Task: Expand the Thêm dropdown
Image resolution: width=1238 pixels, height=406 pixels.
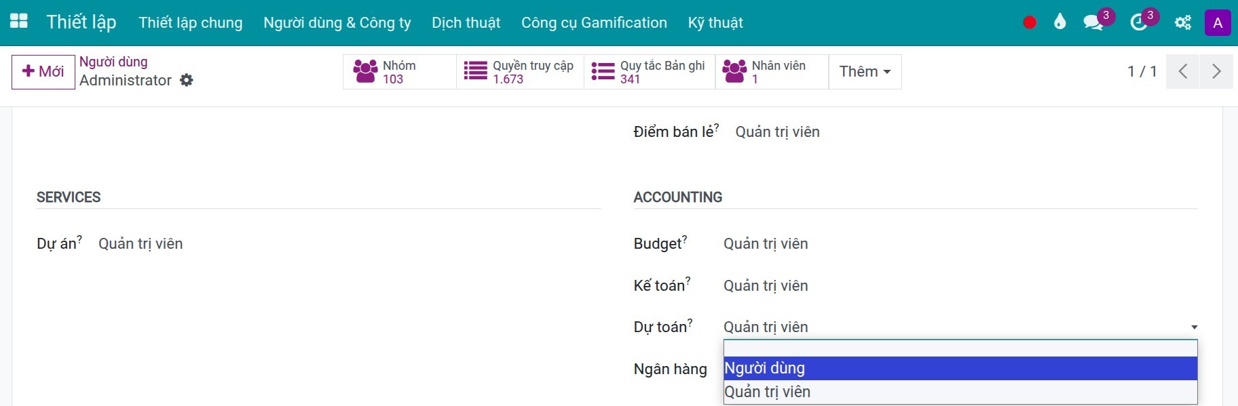Action: [x=865, y=72]
